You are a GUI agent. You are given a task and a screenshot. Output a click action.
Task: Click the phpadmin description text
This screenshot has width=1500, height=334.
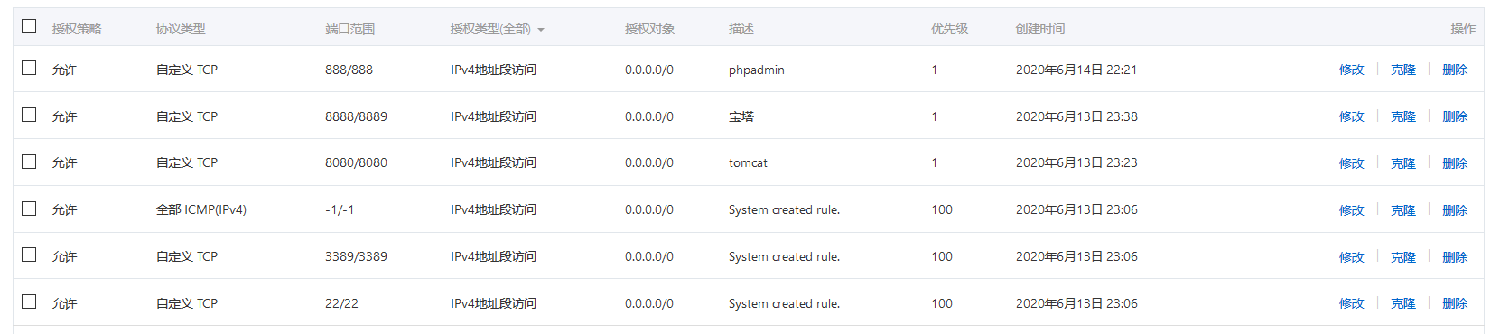point(757,70)
